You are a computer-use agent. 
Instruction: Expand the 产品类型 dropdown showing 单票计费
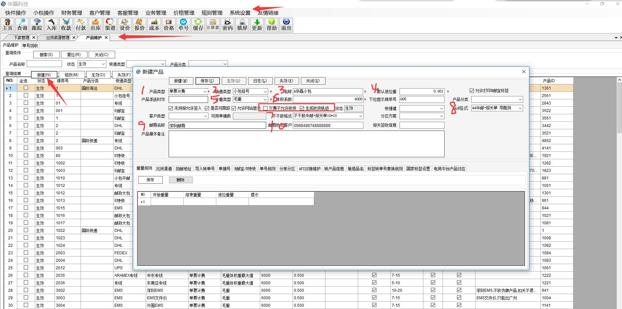[205, 91]
